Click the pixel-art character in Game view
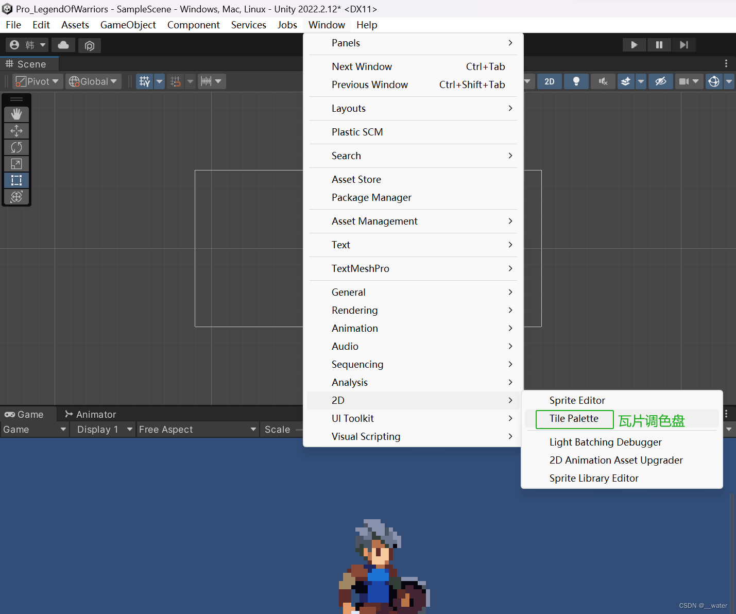This screenshot has height=614, width=736. click(x=384, y=566)
